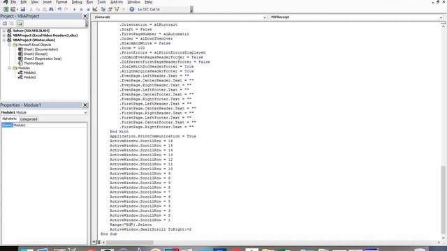The height and width of the screenshot is (251, 447).
Task: Select Module2 in project tree
Action: coord(29,77)
